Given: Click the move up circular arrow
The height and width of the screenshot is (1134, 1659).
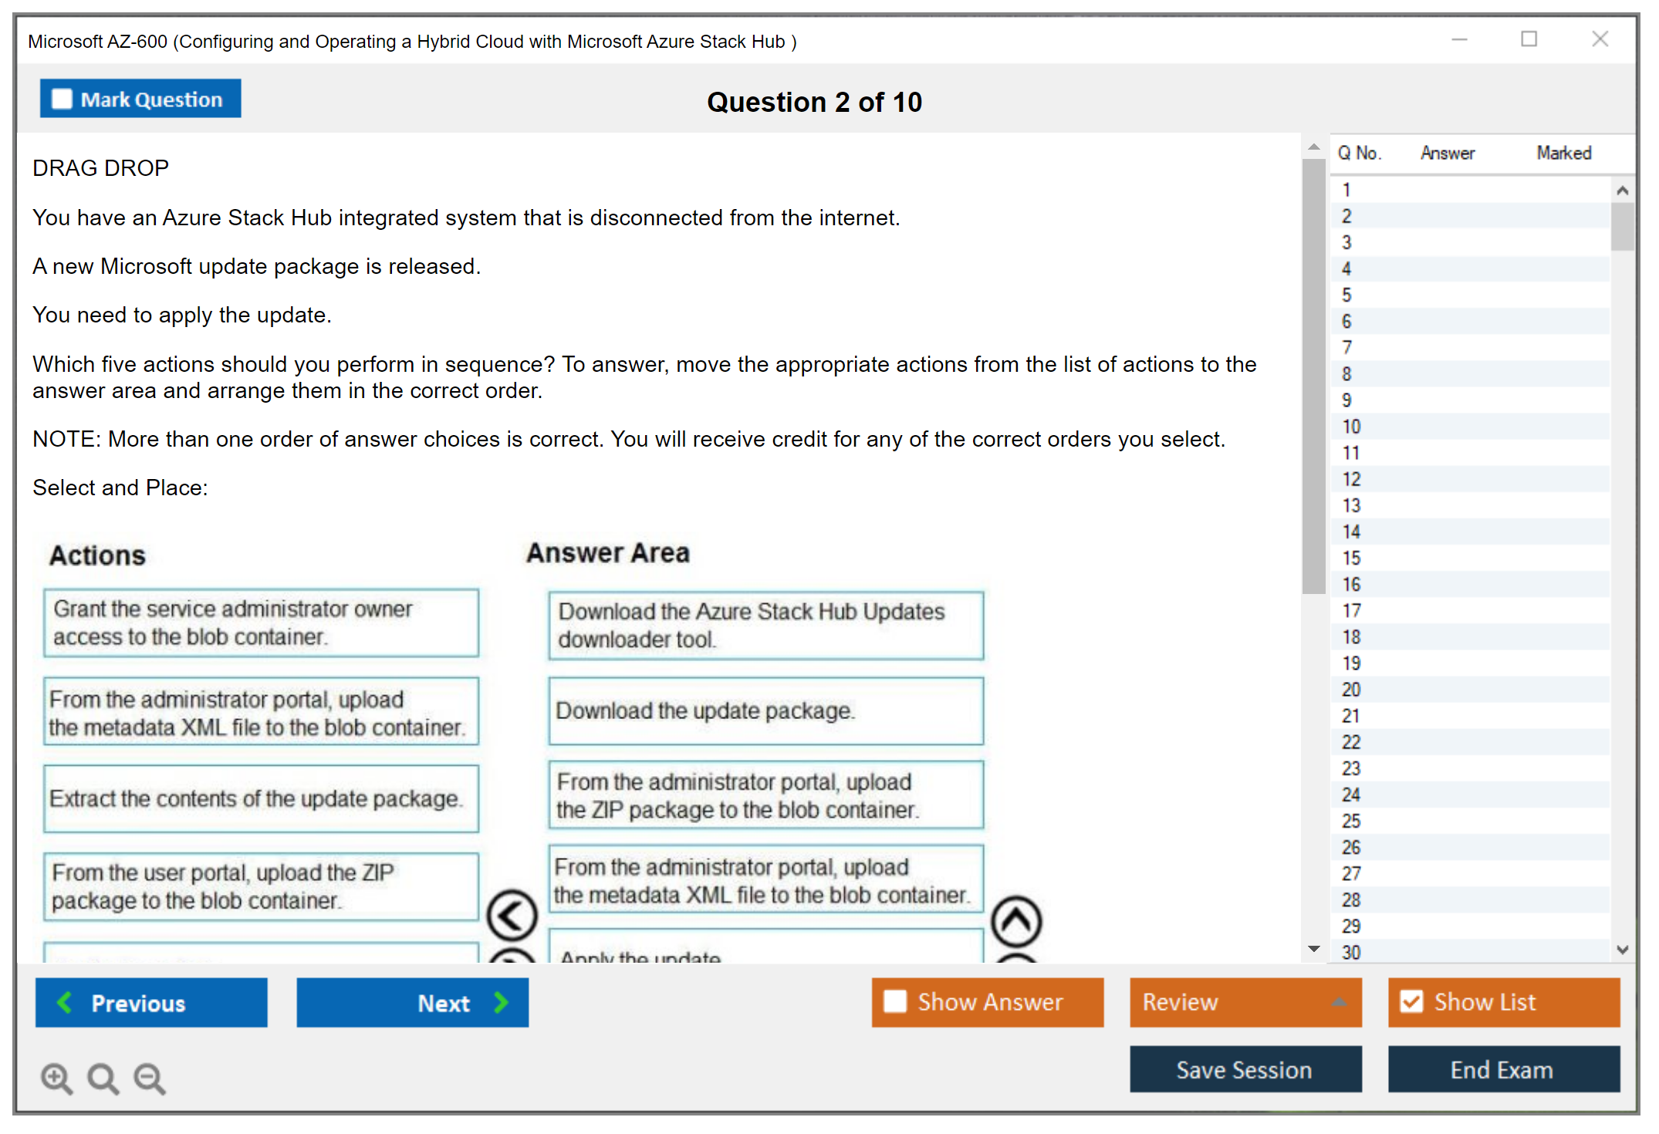Looking at the screenshot, I should (1016, 921).
